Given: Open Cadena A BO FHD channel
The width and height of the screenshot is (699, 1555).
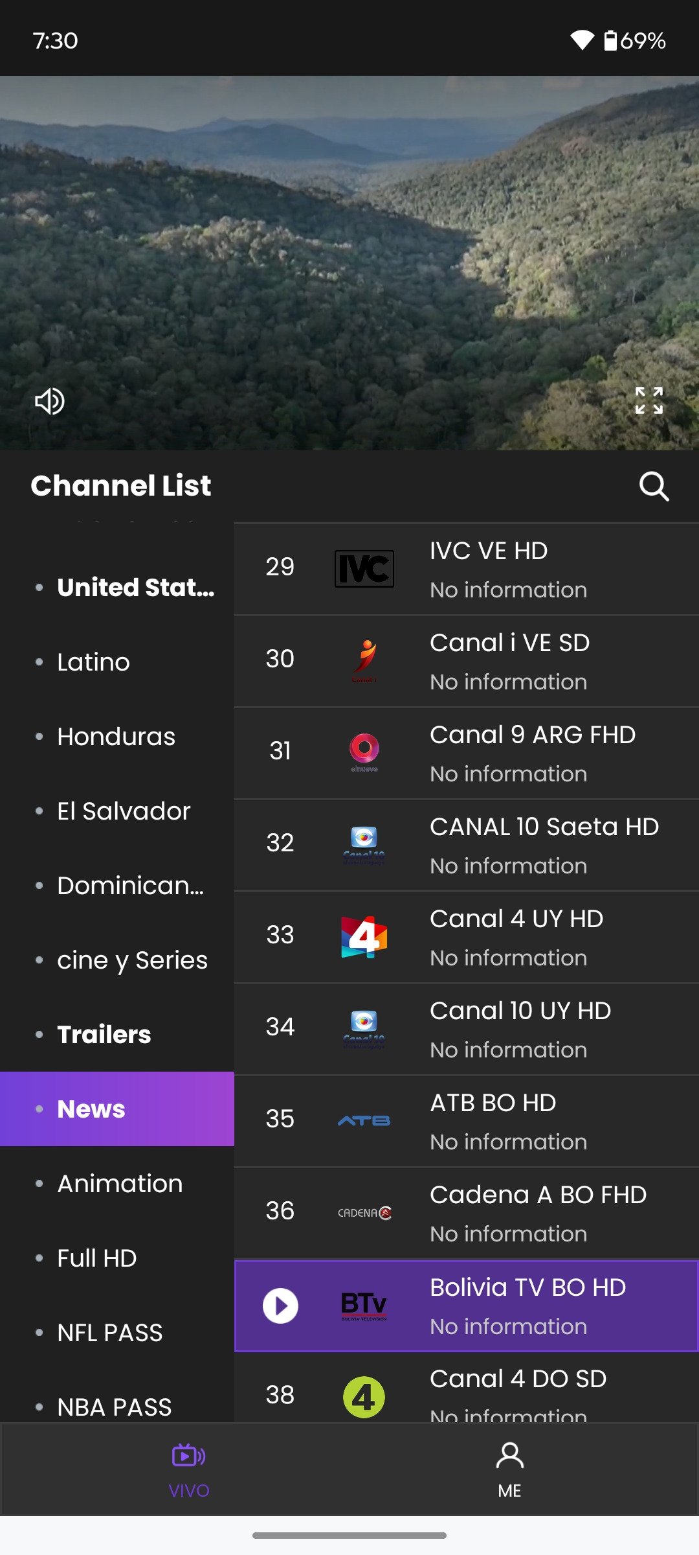Looking at the screenshot, I should click(467, 1214).
